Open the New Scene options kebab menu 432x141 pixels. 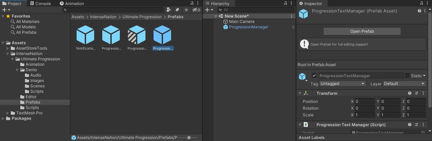pos(292,16)
